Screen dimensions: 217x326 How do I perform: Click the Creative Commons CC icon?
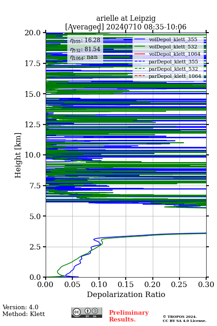(76, 312)
